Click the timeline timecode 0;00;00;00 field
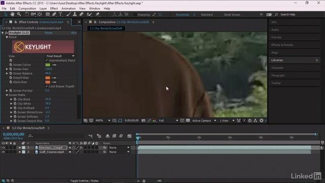 [14, 134]
